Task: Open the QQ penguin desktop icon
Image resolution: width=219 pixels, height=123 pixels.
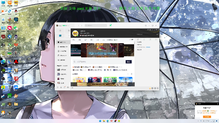Action: (x=16, y=11)
